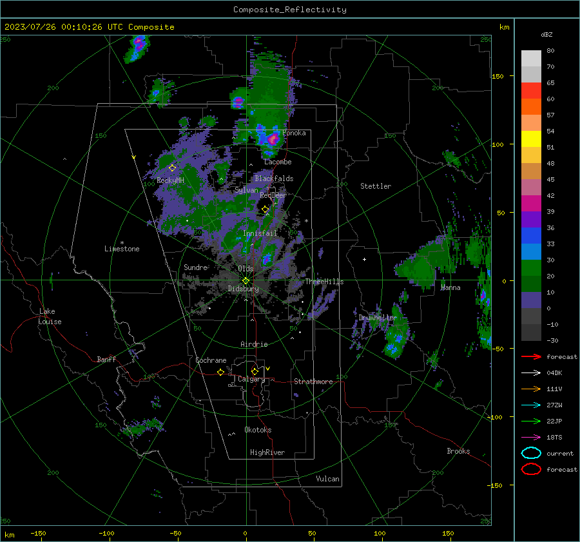Viewport: 580px width, 542px height.
Task: Click the Lake Louise label
Action: tap(50, 316)
